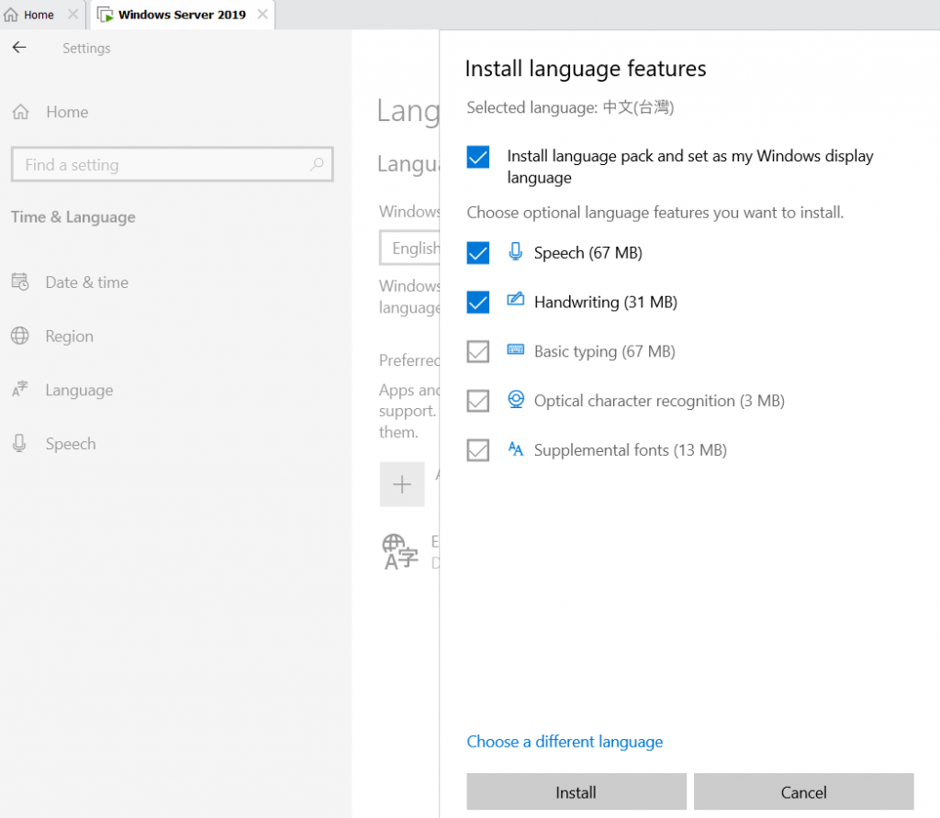This screenshot has width=940, height=818.
Task: Uncheck the Handwriting (31 MB) checkbox
Action: (x=477, y=303)
